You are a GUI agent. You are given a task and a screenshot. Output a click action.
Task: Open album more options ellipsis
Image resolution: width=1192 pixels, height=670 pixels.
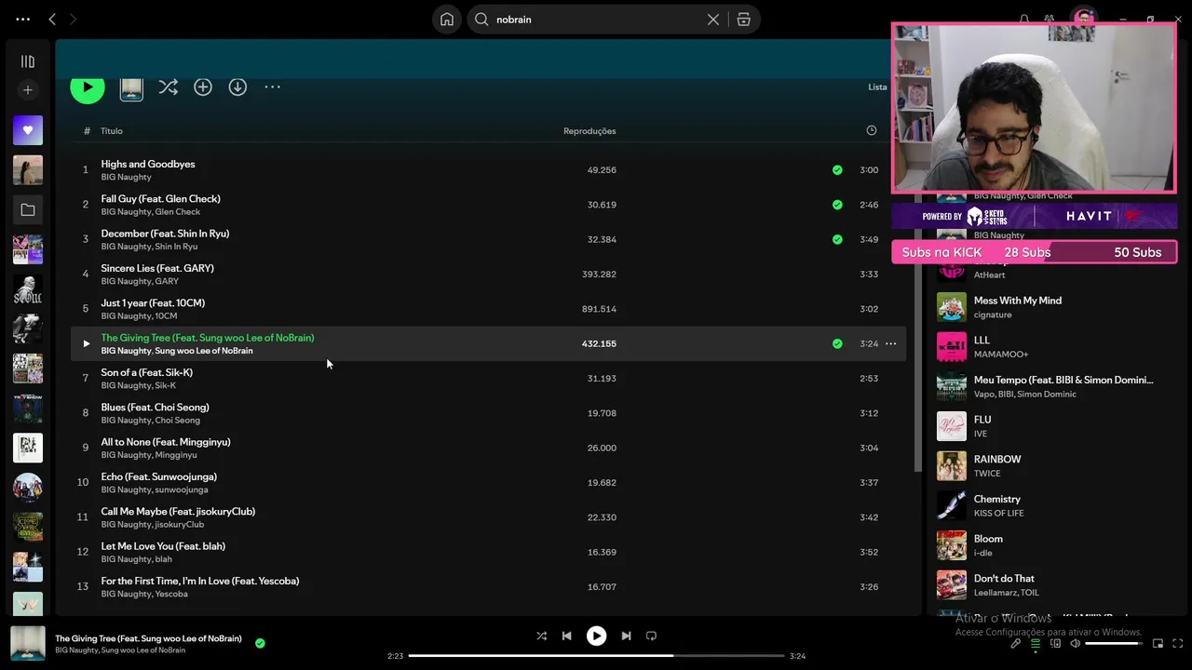tap(272, 87)
